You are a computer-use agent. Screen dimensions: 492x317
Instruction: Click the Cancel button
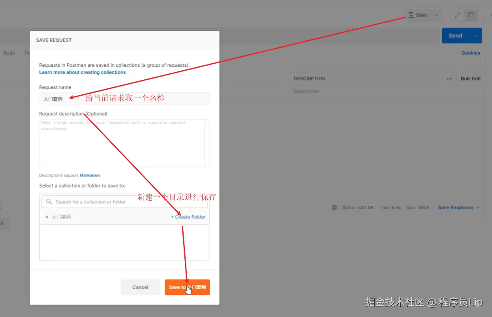click(140, 287)
